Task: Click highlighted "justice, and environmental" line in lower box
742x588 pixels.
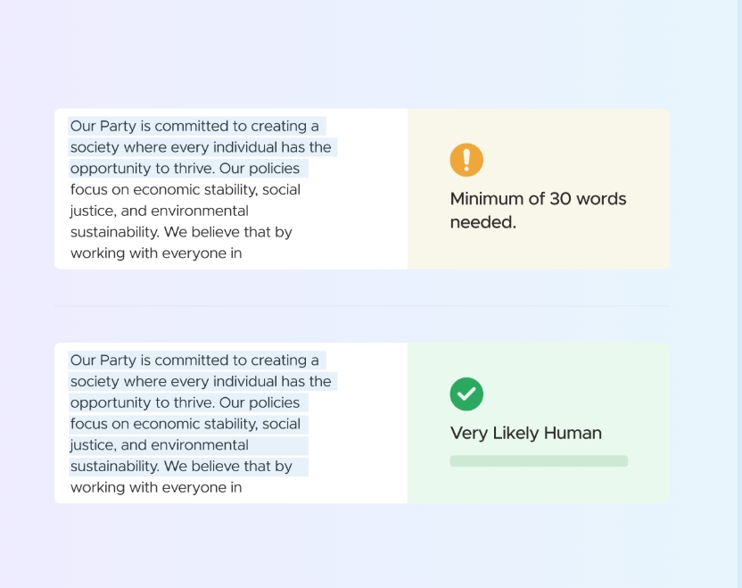Action: point(159,445)
